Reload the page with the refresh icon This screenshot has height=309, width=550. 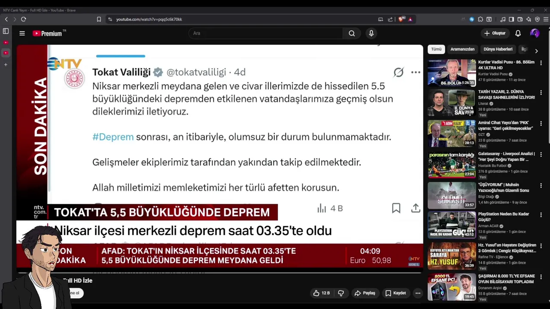24,19
